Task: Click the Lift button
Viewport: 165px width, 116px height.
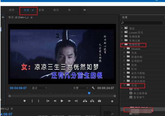Action: [x=85, y=101]
